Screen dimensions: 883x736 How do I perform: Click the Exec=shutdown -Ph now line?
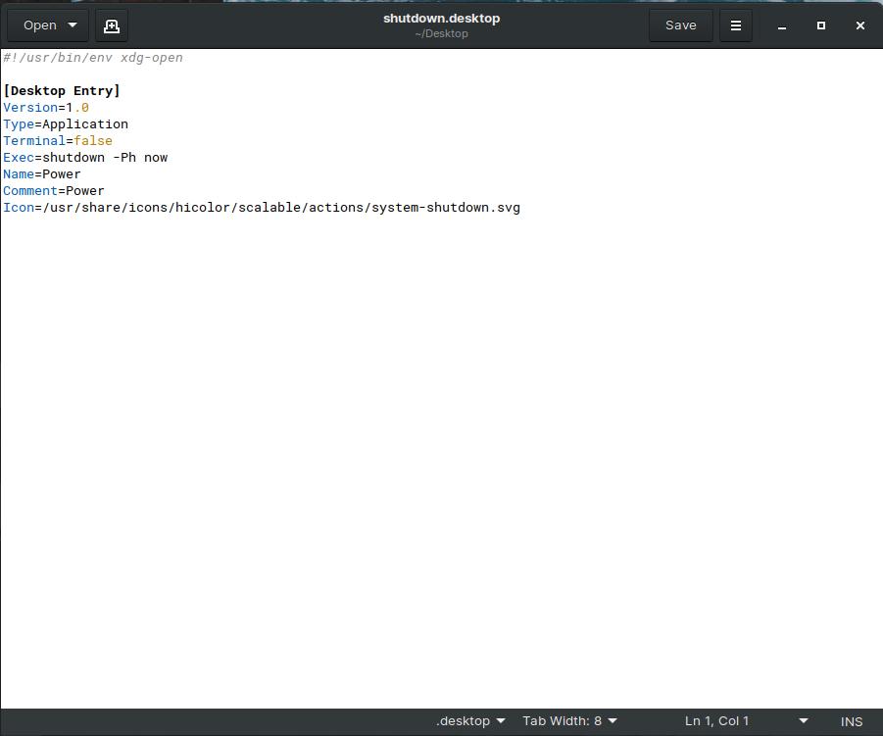click(x=85, y=158)
